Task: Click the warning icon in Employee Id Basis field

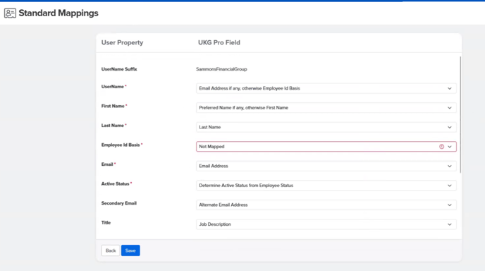Action: click(x=441, y=147)
